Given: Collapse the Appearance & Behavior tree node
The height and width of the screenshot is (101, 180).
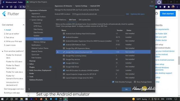Looking at the screenshot, I should click(28, 10).
